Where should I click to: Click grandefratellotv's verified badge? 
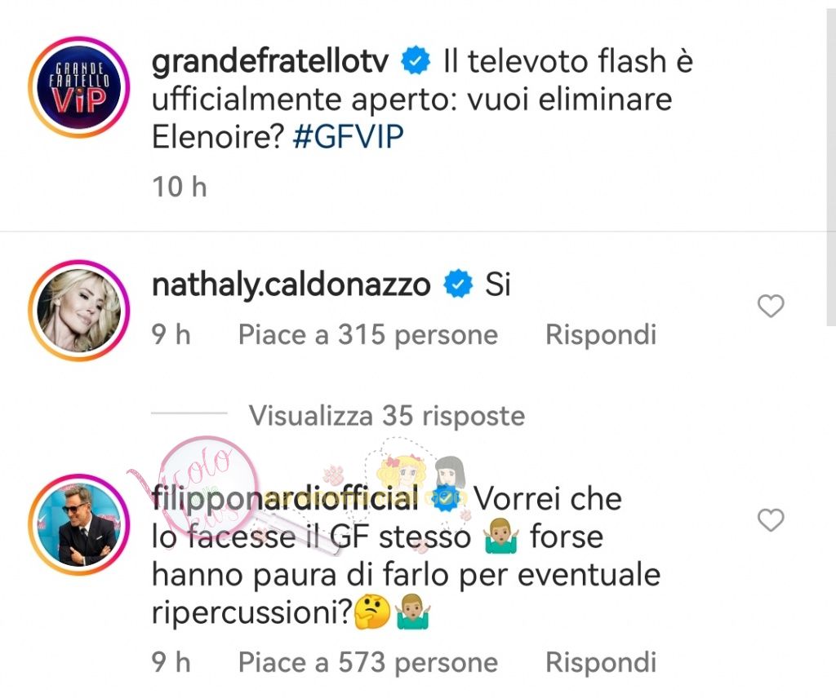pyautogui.click(x=416, y=60)
